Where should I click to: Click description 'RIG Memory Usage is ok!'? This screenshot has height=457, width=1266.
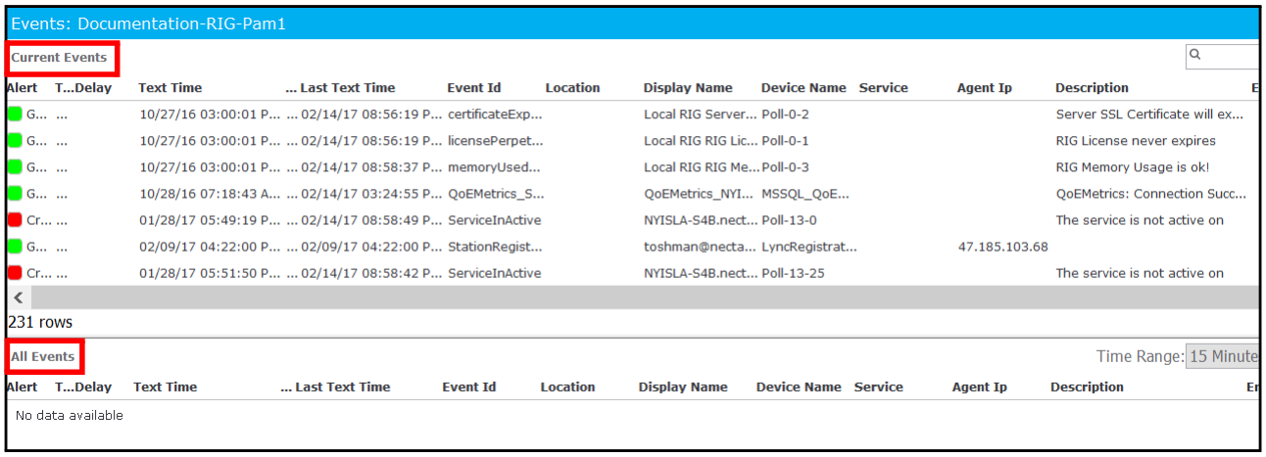[x=1132, y=167]
